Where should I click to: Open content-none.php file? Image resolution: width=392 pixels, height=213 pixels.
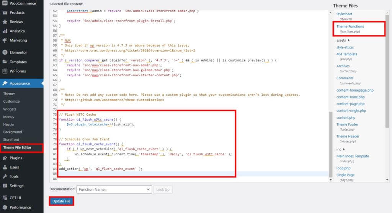point(351,97)
